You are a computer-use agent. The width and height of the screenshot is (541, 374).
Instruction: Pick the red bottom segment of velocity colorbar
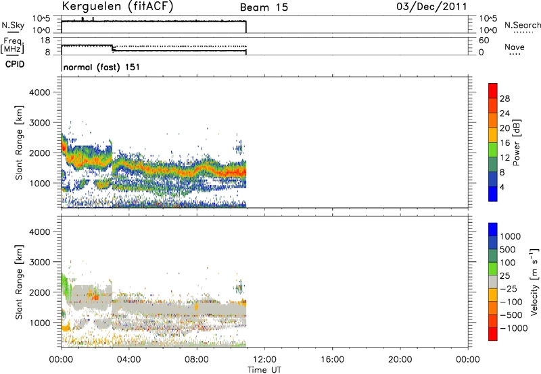[x=493, y=334]
